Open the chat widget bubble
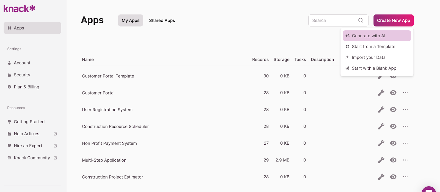Screen dimensions: 440x192 pyautogui.click(x=428, y=190)
